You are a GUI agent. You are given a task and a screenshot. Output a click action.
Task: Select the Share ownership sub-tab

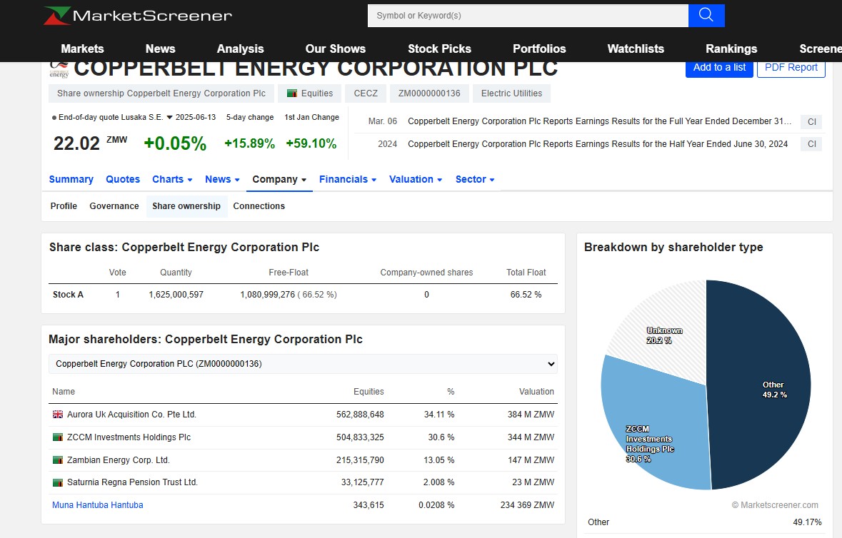[x=186, y=206]
